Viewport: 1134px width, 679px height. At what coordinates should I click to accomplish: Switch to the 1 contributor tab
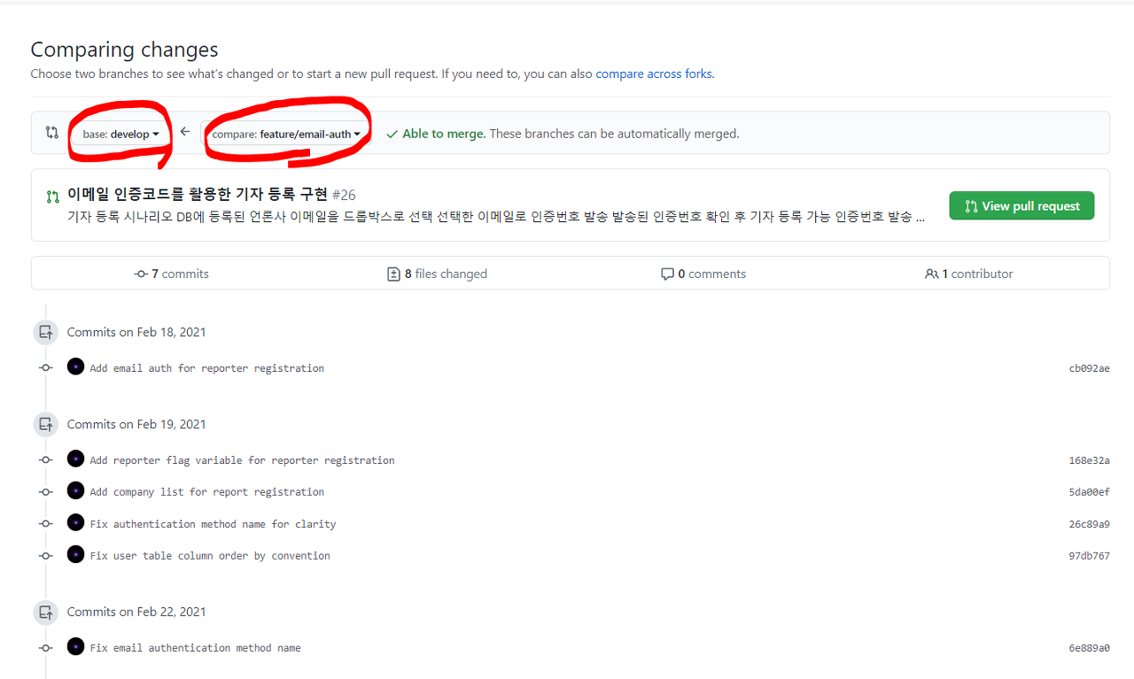pyautogui.click(x=968, y=274)
